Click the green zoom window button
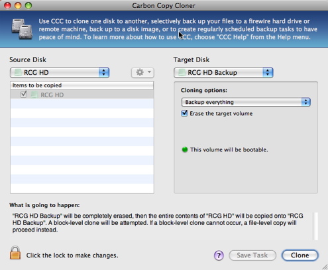The height and width of the screenshot is (270, 328). coord(28,5)
